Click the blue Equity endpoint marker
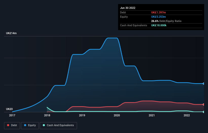The image size is (208, 133). coord(204,83)
